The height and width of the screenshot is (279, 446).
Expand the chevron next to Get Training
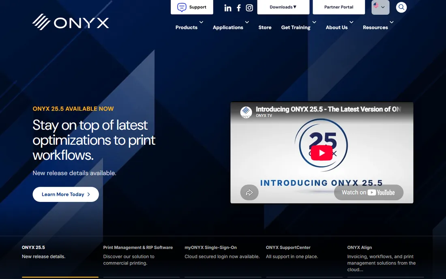pos(314,22)
